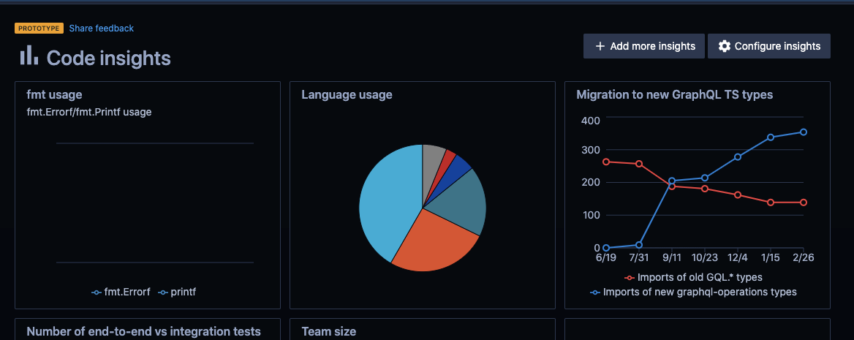This screenshot has height=340, width=854.
Task: Click the Share feedback link
Action: click(102, 29)
